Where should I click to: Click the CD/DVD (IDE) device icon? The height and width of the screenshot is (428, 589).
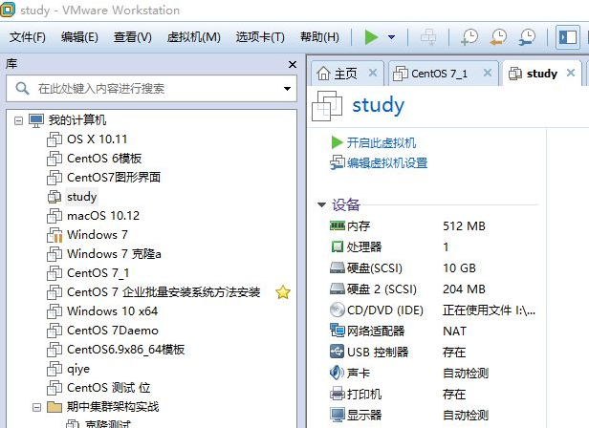coord(337,310)
